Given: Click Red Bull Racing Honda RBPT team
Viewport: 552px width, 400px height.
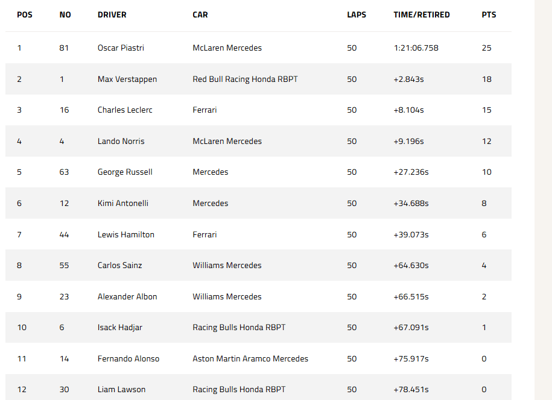Looking at the screenshot, I should coord(245,79).
